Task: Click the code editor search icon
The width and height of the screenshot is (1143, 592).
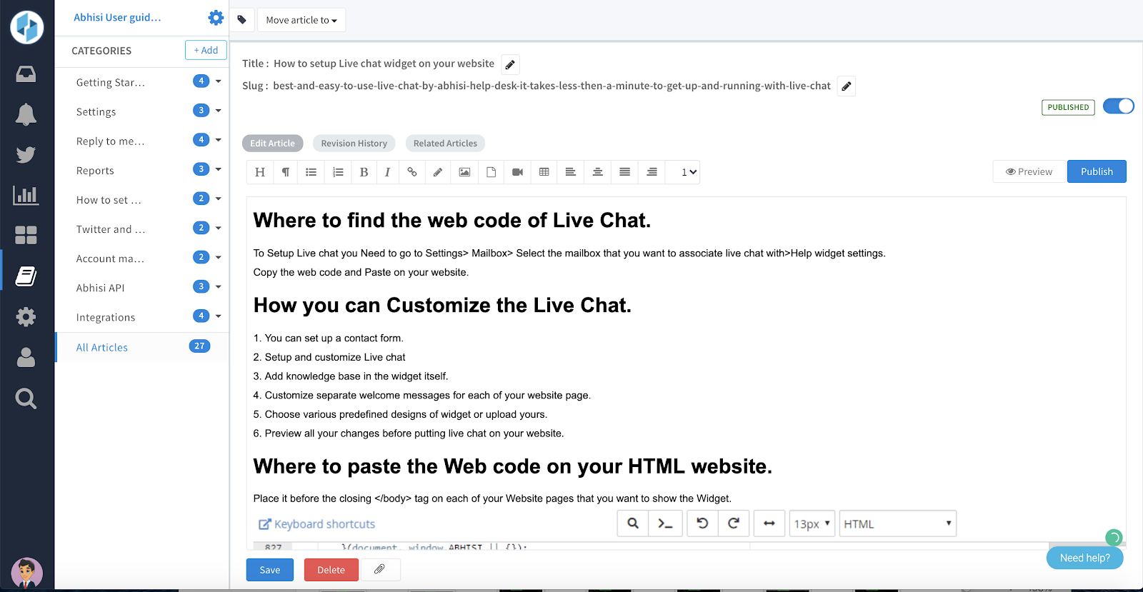Action: 633,523
